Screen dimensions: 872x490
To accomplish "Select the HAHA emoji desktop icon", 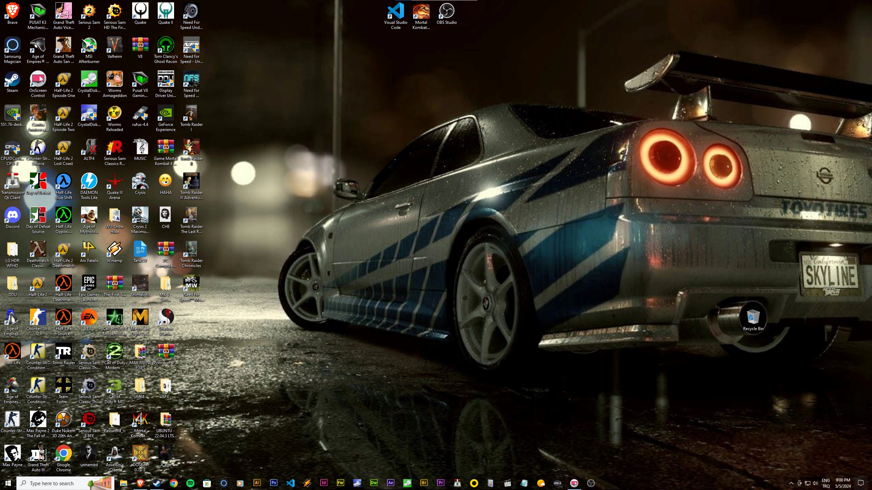I will coord(166,184).
